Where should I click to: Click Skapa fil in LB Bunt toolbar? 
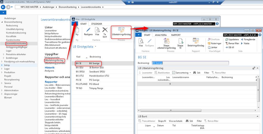point(162,121)
